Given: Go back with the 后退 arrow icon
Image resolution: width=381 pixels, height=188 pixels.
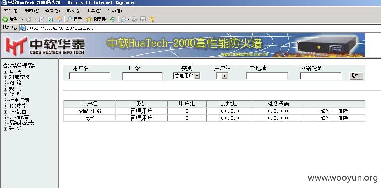Looking at the screenshot, I should point(5,19).
